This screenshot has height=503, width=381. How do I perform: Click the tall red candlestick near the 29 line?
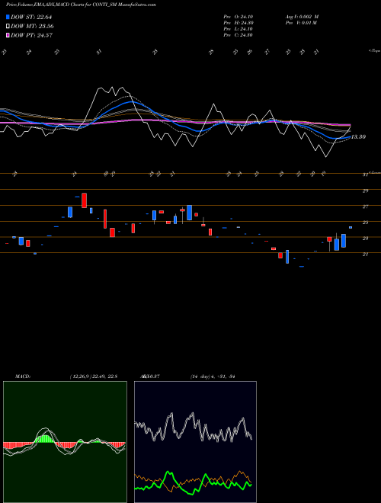[84, 200]
